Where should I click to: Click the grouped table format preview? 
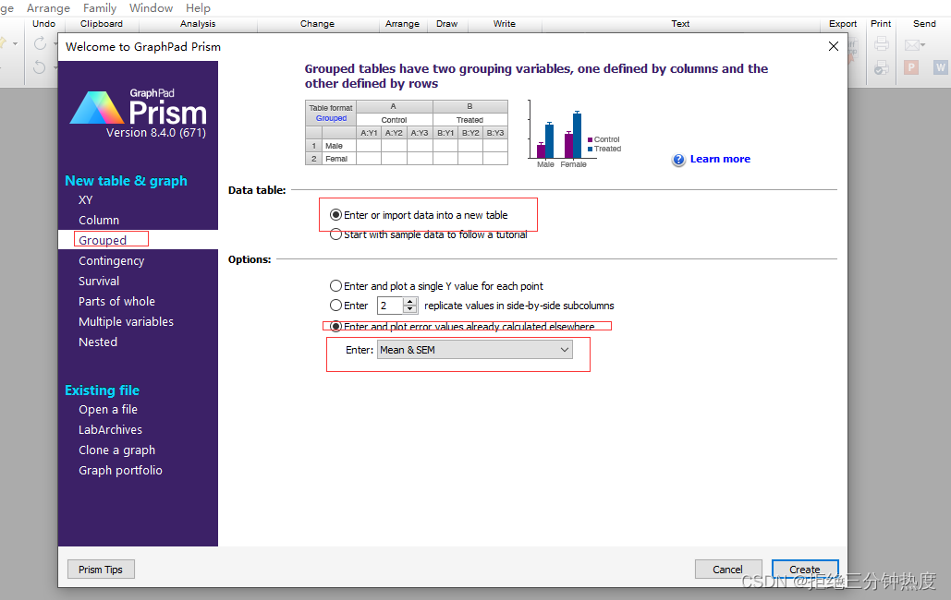pyautogui.click(x=407, y=133)
